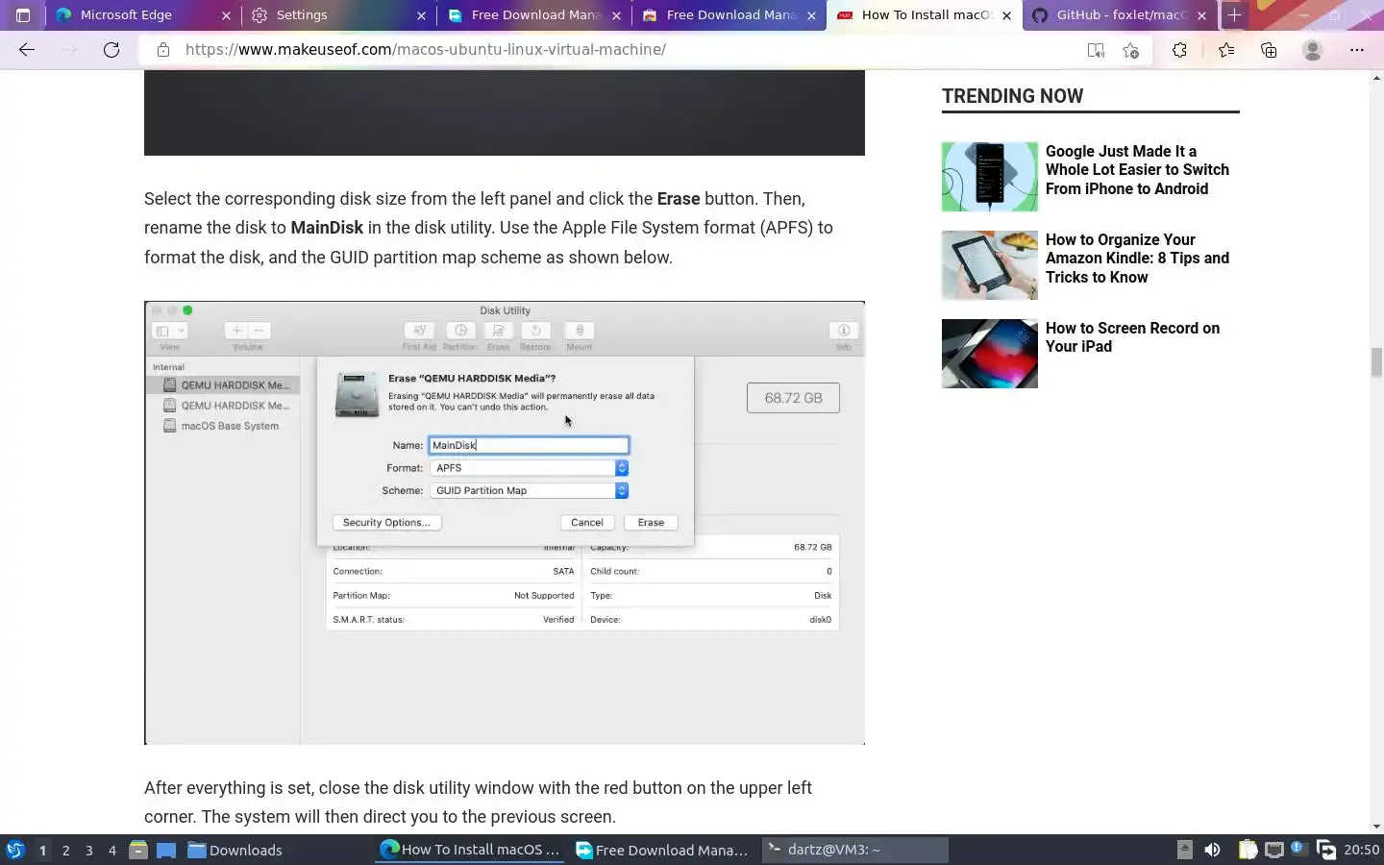Open Edge Settings and more menu
Screen dimensions: 1384x865
[1357, 50]
